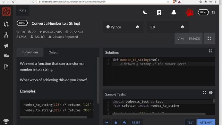Toggle VIM editor mode
Image resolution: width=222 pixels, height=125 pixels.
[180, 39]
